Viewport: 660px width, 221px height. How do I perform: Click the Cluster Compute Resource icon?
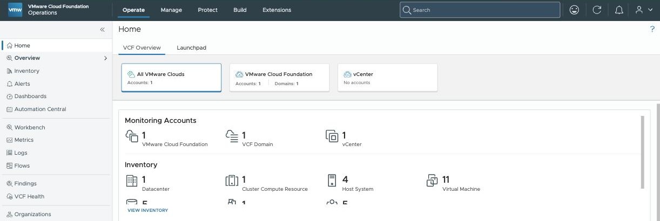coord(232,181)
